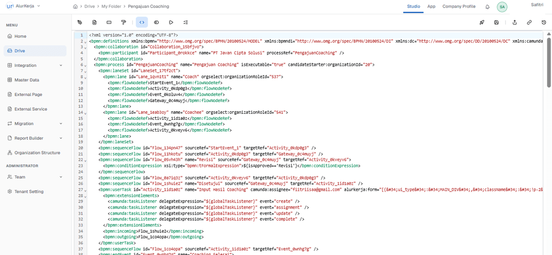Collapse code fold arrow at line 22

click(x=85, y=160)
